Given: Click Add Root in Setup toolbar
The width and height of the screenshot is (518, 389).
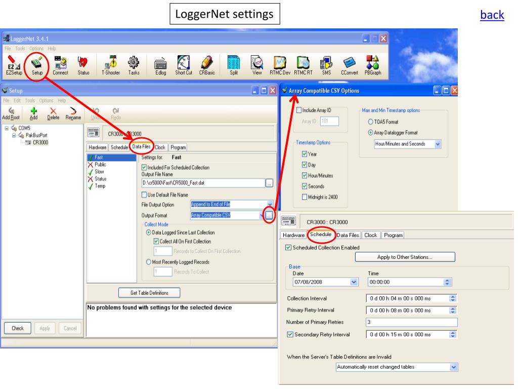Looking at the screenshot, I should coord(11,113).
